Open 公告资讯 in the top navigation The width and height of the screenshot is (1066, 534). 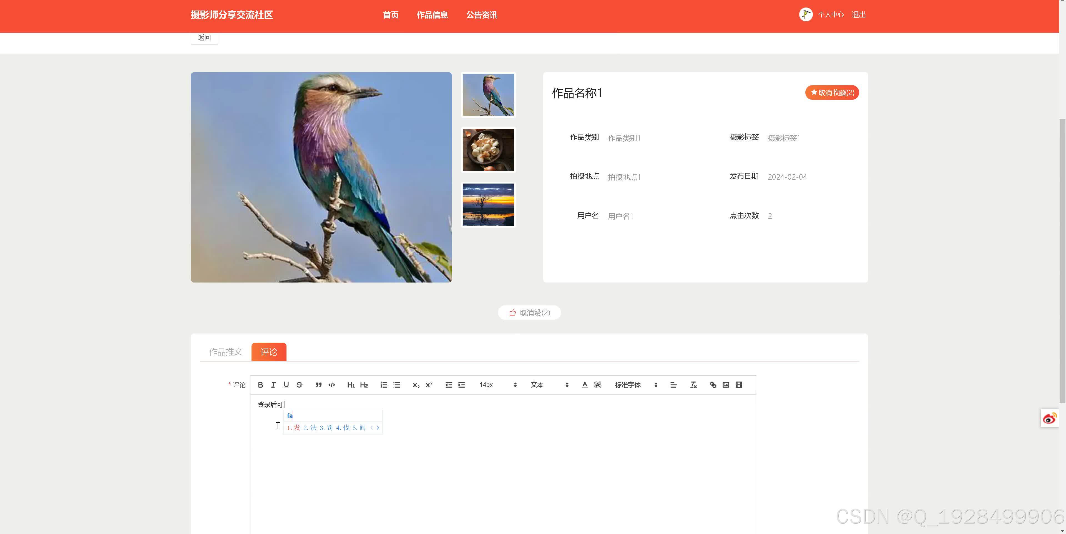pyautogui.click(x=482, y=15)
